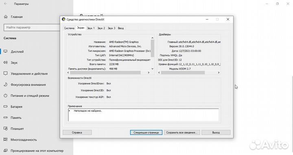
Task: Click the Settings back arrow
Action: point(6,4)
